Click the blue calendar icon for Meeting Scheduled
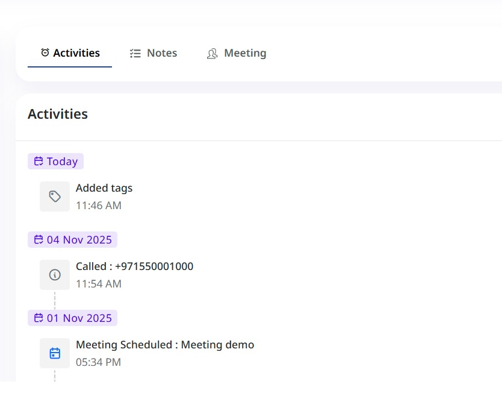The width and height of the screenshot is (502, 399). point(55,353)
